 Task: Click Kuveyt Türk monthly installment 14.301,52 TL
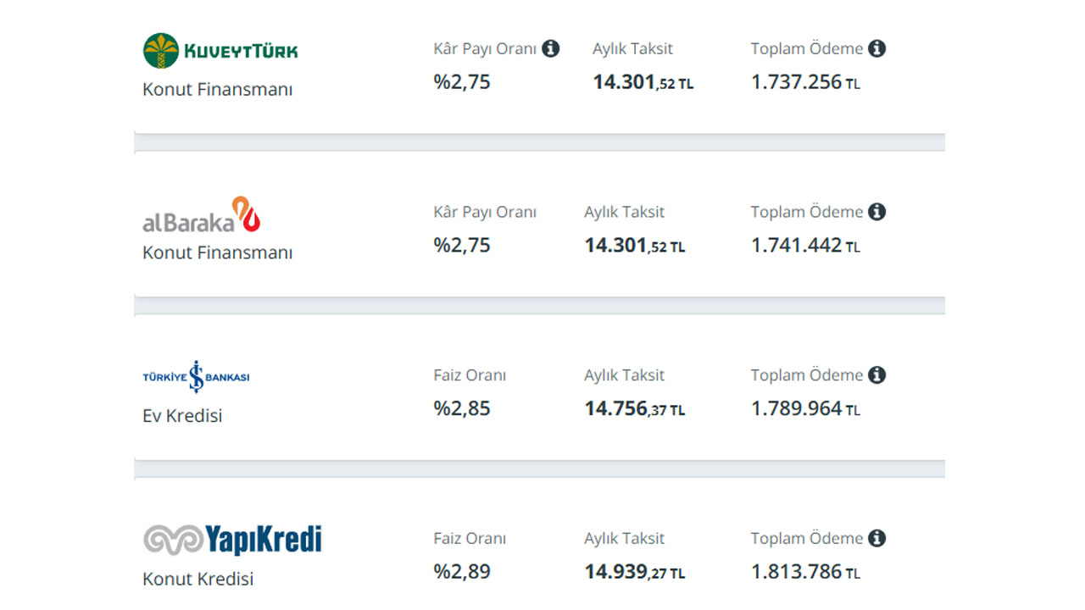tap(643, 82)
